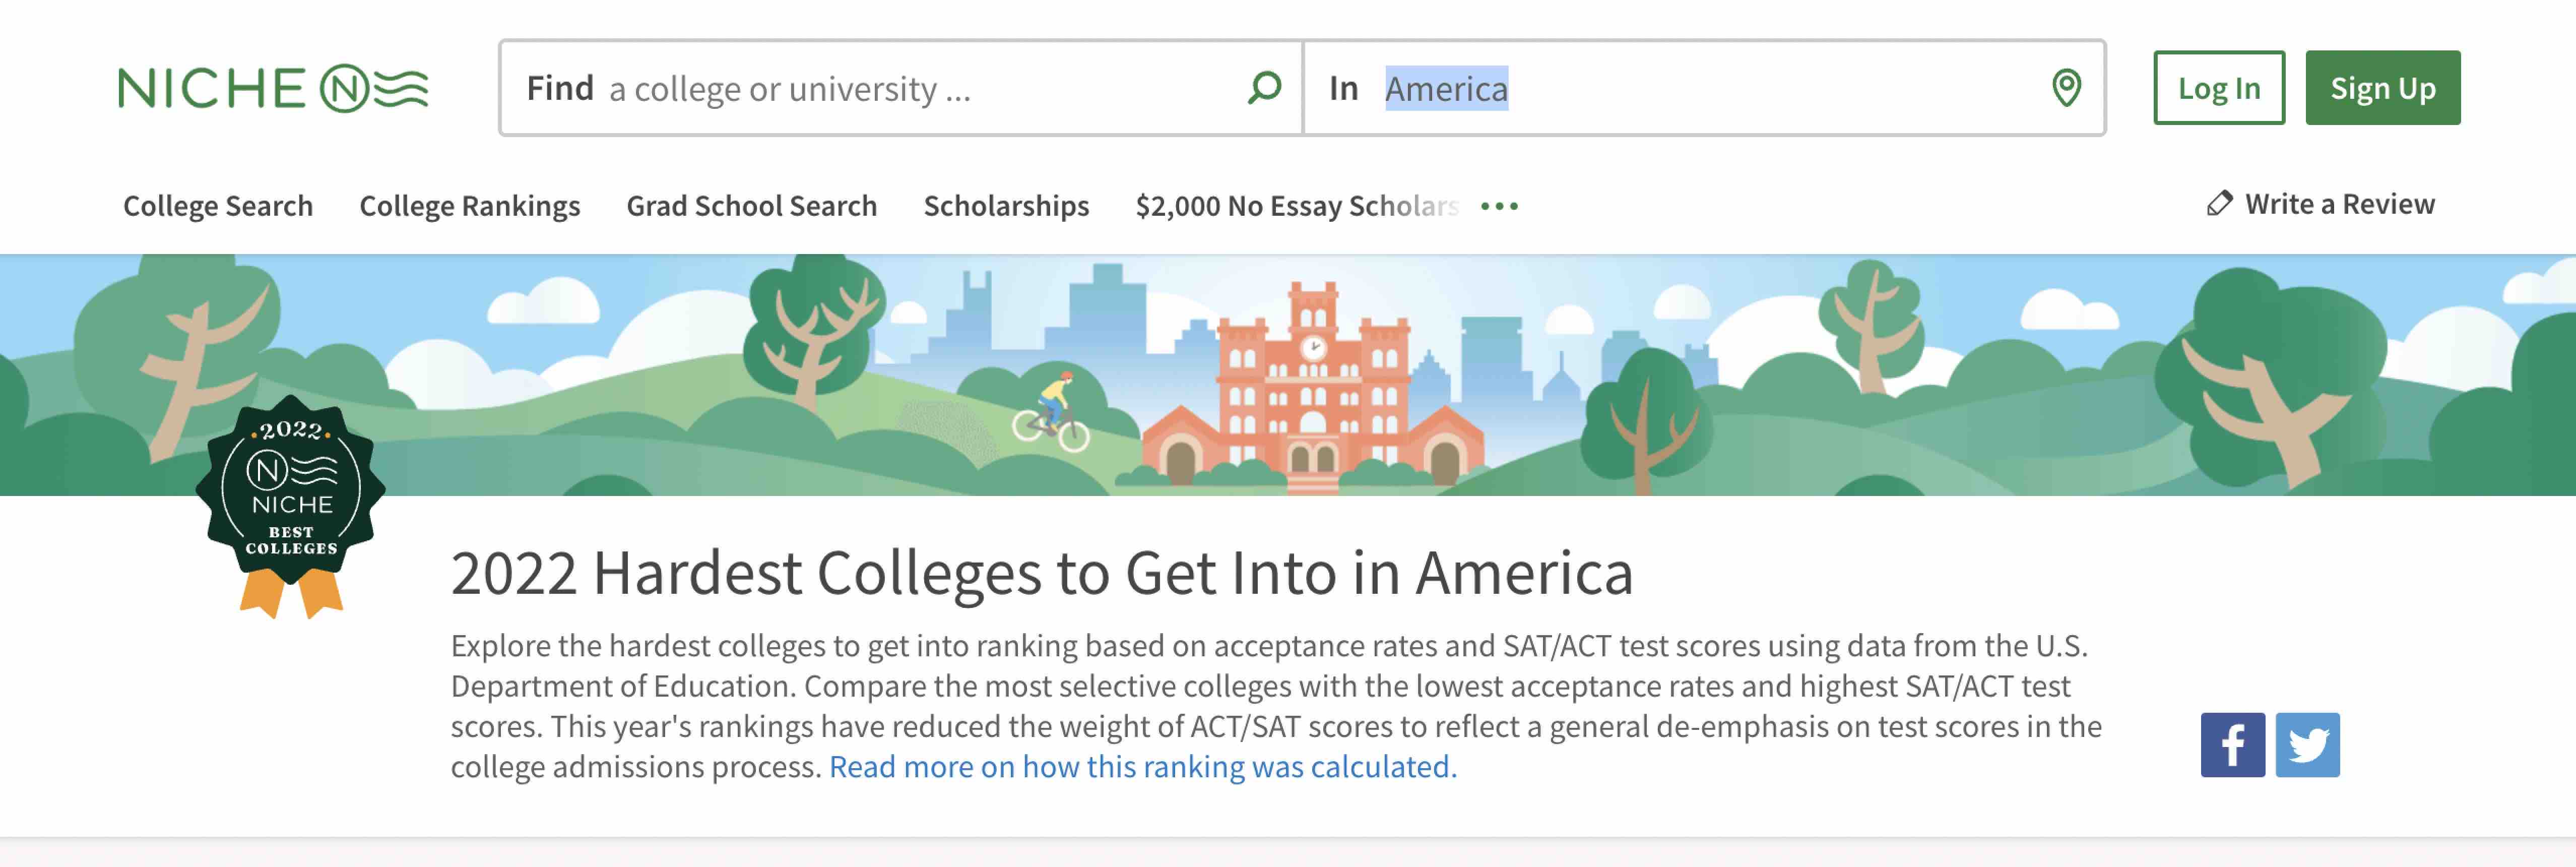2576x867 pixels.
Task: Click the Log In button
Action: (2219, 88)
